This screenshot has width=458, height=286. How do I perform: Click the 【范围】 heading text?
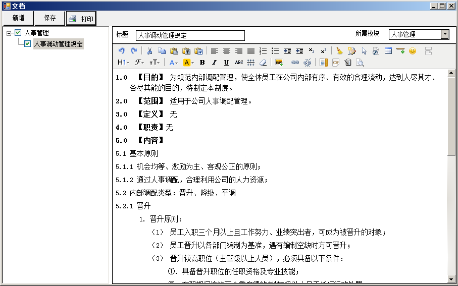[x=150, y=101]
